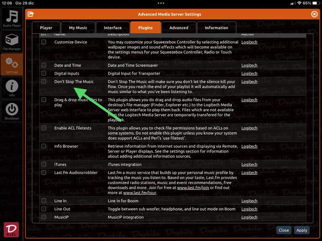Open the My Music tab
The width and height of the screenshot is (322, 241).
click(x=78, y=28)
